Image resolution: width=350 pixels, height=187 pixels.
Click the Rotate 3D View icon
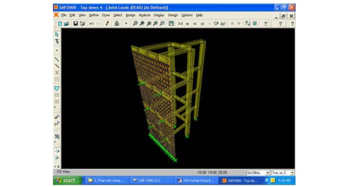click(216, 24)
